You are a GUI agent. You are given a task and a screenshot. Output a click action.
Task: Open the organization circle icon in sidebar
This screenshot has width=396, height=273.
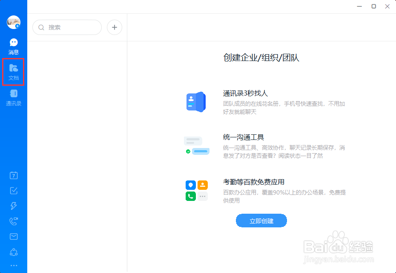pos(14,252)
